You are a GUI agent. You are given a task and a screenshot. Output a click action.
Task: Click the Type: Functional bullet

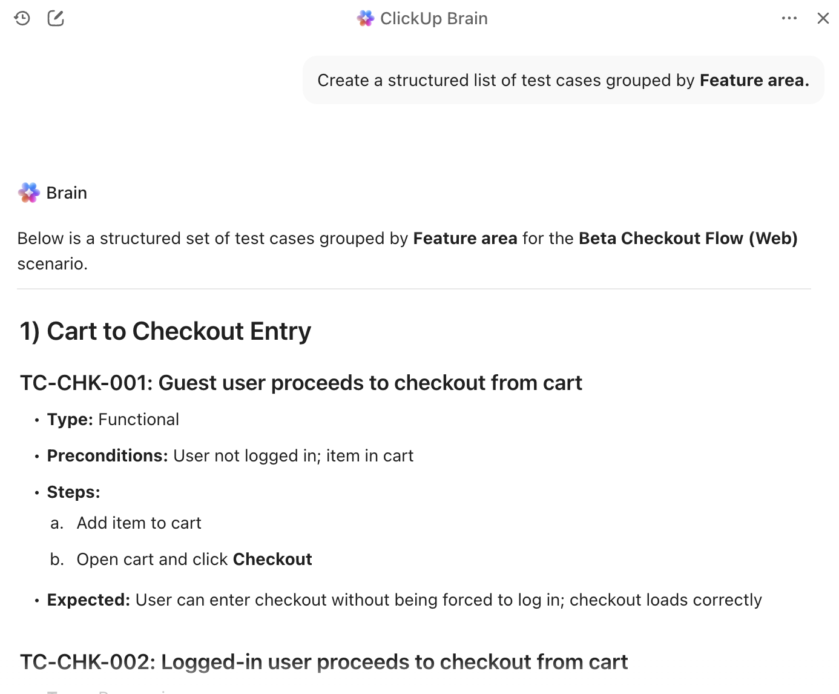[x=113, y=420]
